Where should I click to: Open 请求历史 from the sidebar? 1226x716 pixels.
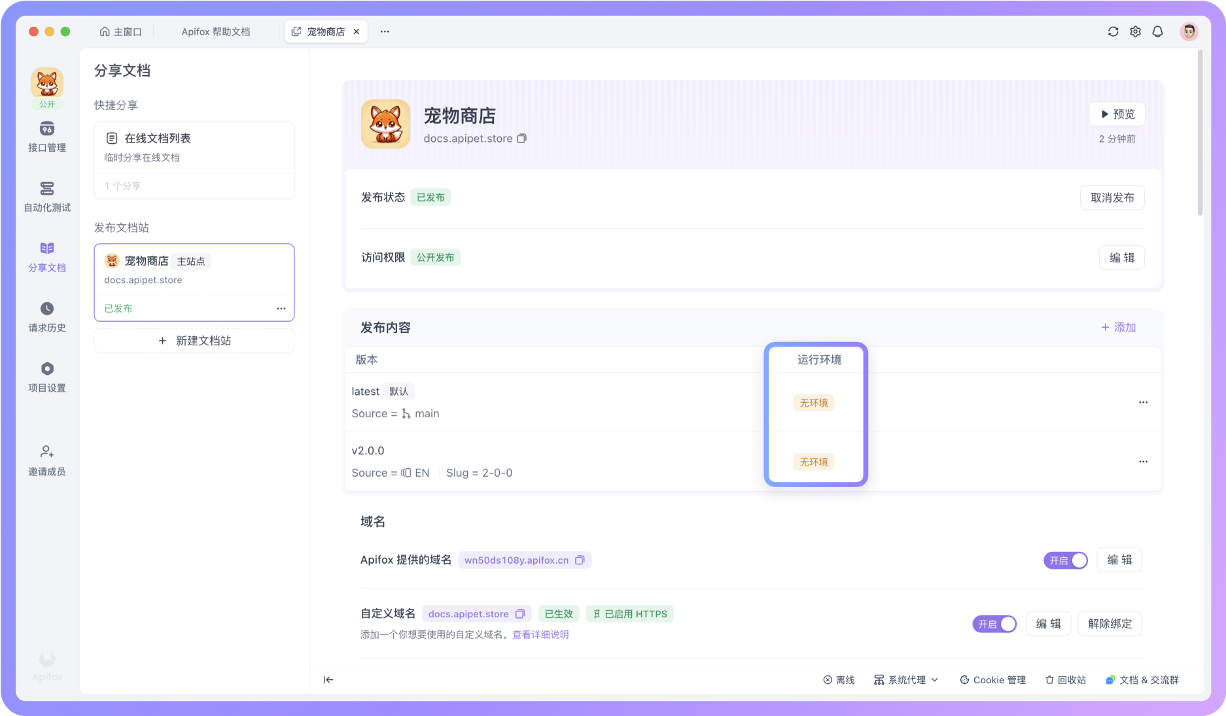[46, 317]
